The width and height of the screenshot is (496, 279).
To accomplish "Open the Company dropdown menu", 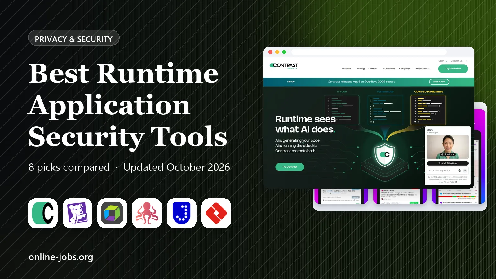I will (405, 69).
